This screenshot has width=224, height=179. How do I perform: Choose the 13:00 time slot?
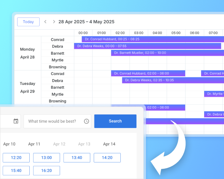pos(46,158)
